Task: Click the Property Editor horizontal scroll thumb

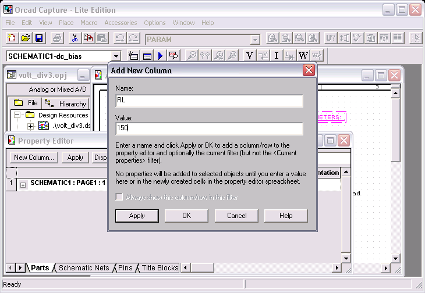Action: pyautogui.click(x=201, y=268)
